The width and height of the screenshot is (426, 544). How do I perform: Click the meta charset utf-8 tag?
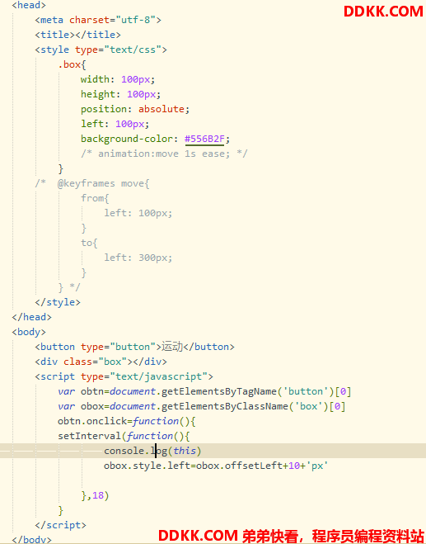coord(98,20)
